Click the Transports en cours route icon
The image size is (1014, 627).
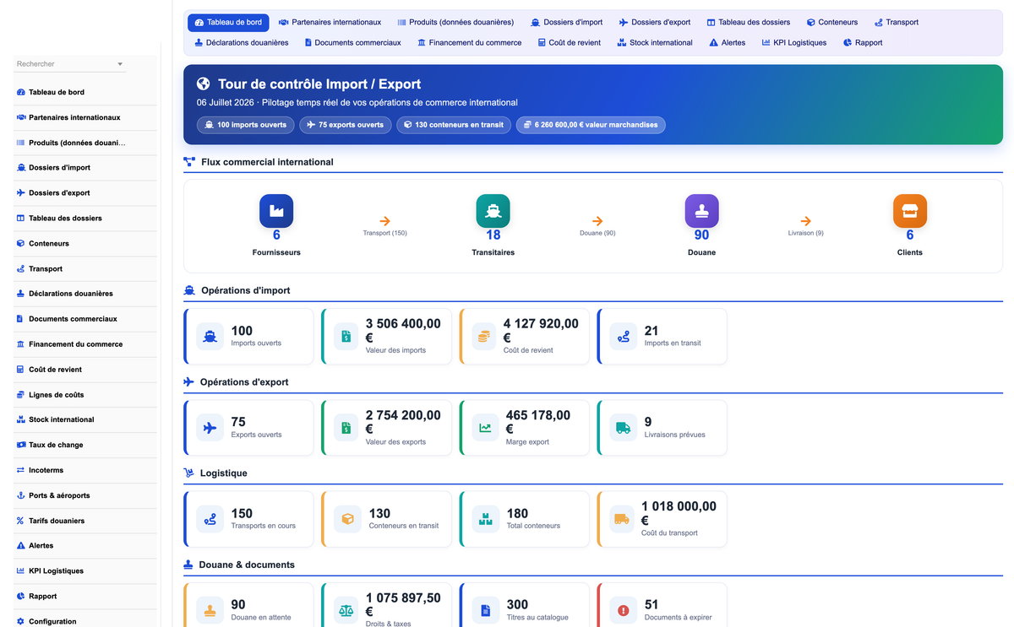coord(210,519)
